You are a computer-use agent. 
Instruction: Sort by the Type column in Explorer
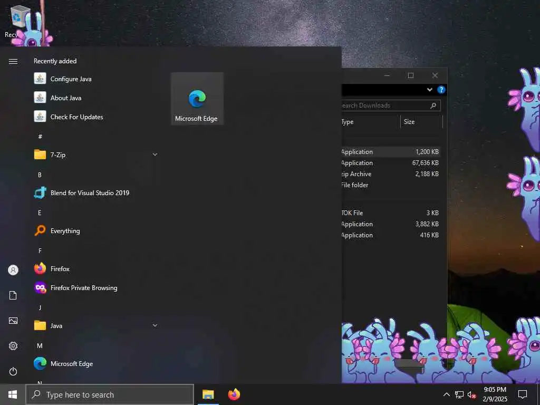coord(371,122)
